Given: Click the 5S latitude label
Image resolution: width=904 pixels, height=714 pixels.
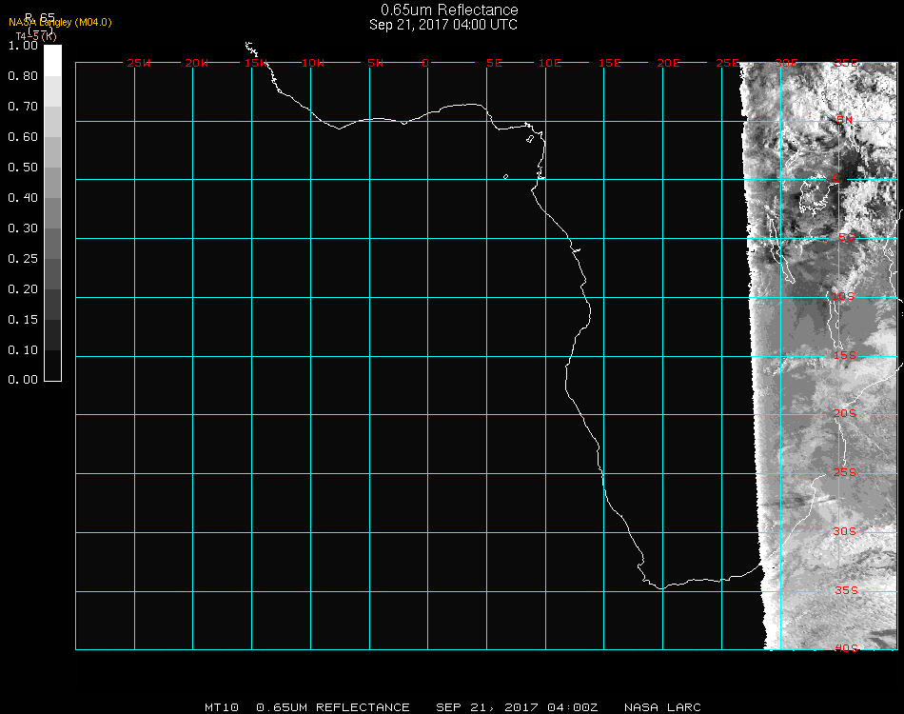Looking at the screenshot, I should click(846, 238).
